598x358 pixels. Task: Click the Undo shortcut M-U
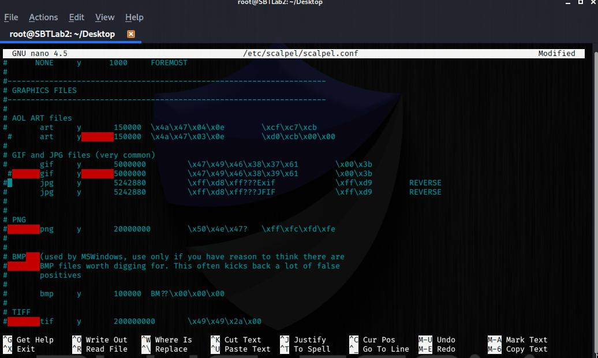click(x=437, y=340)
